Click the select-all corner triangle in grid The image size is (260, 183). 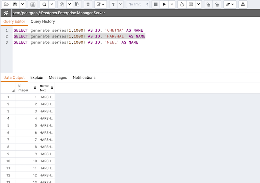pos(13,91)
